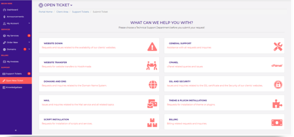This screenshot has width=294, height=137.
Task: Click the Website Down warning triangle icon
Action: (x=152, y=46)
